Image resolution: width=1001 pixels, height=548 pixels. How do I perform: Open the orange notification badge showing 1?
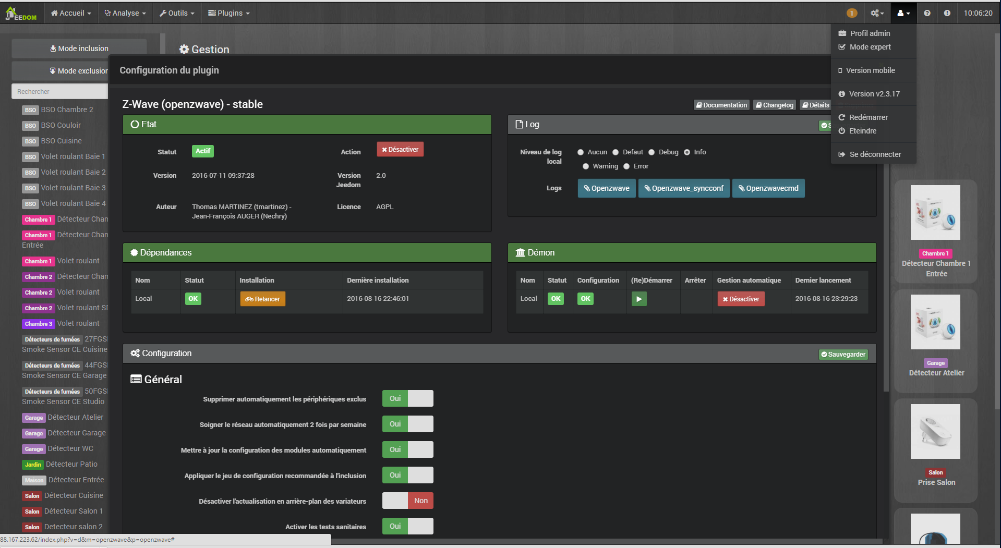pos(852,13)
